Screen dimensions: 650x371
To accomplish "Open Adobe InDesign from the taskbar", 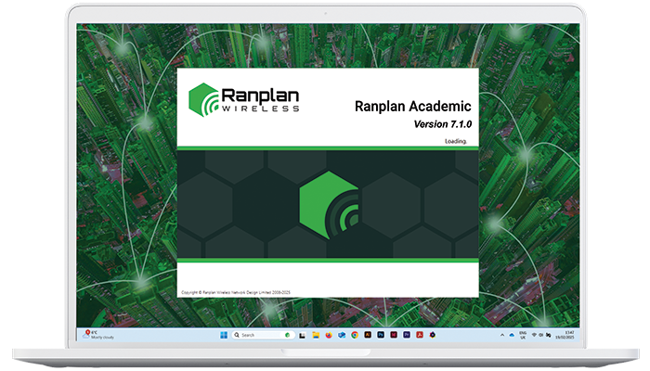I will coord(394,335).
